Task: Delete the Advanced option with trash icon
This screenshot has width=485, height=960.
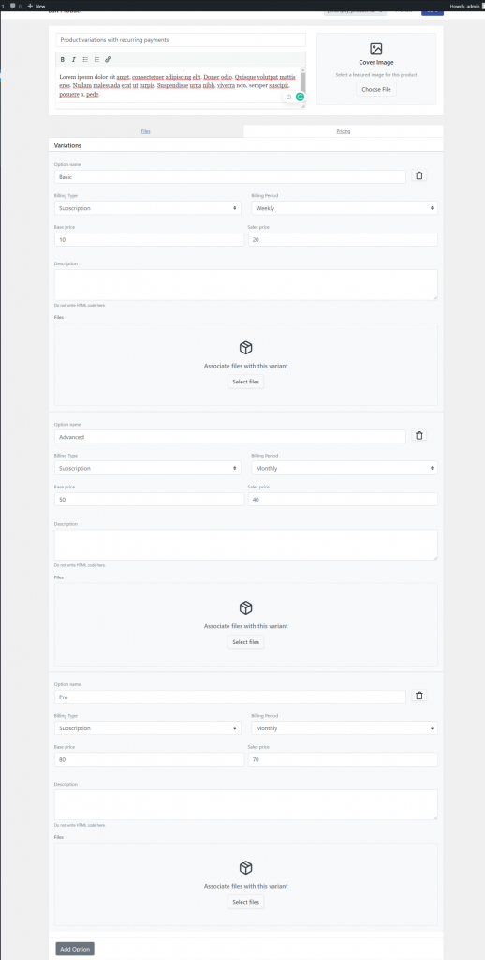Action: pyautogui.click(x=419, y=435)
